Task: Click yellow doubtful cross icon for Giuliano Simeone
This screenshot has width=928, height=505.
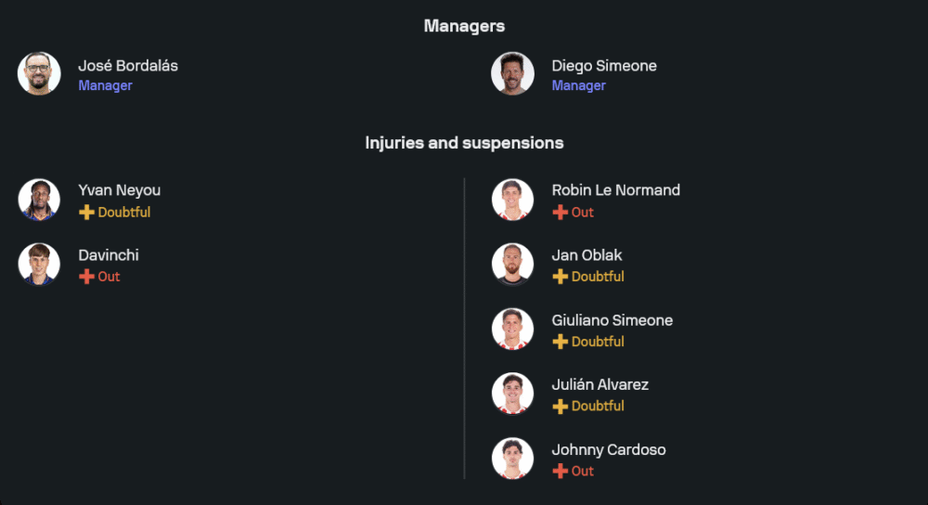Action: 560,342
